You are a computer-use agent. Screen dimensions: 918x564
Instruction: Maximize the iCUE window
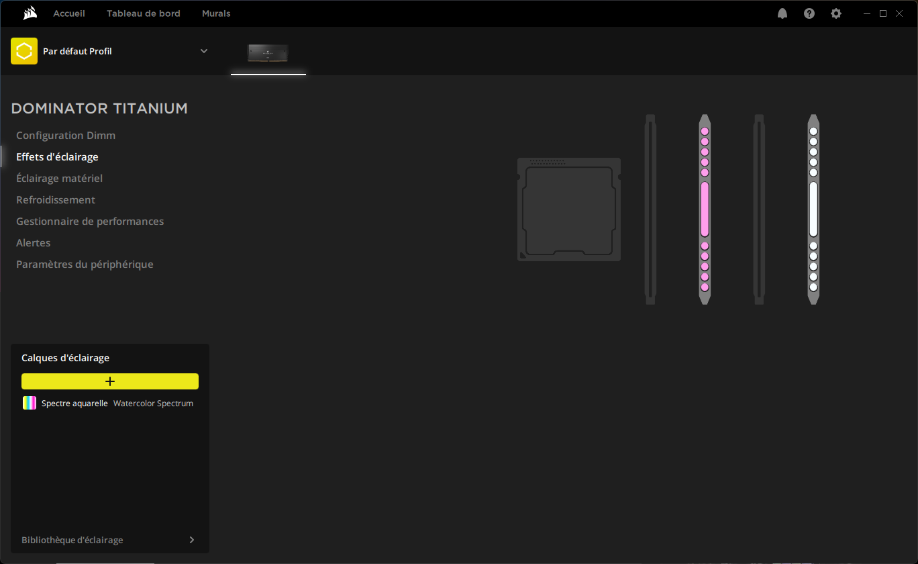click(x=883, y=13)
